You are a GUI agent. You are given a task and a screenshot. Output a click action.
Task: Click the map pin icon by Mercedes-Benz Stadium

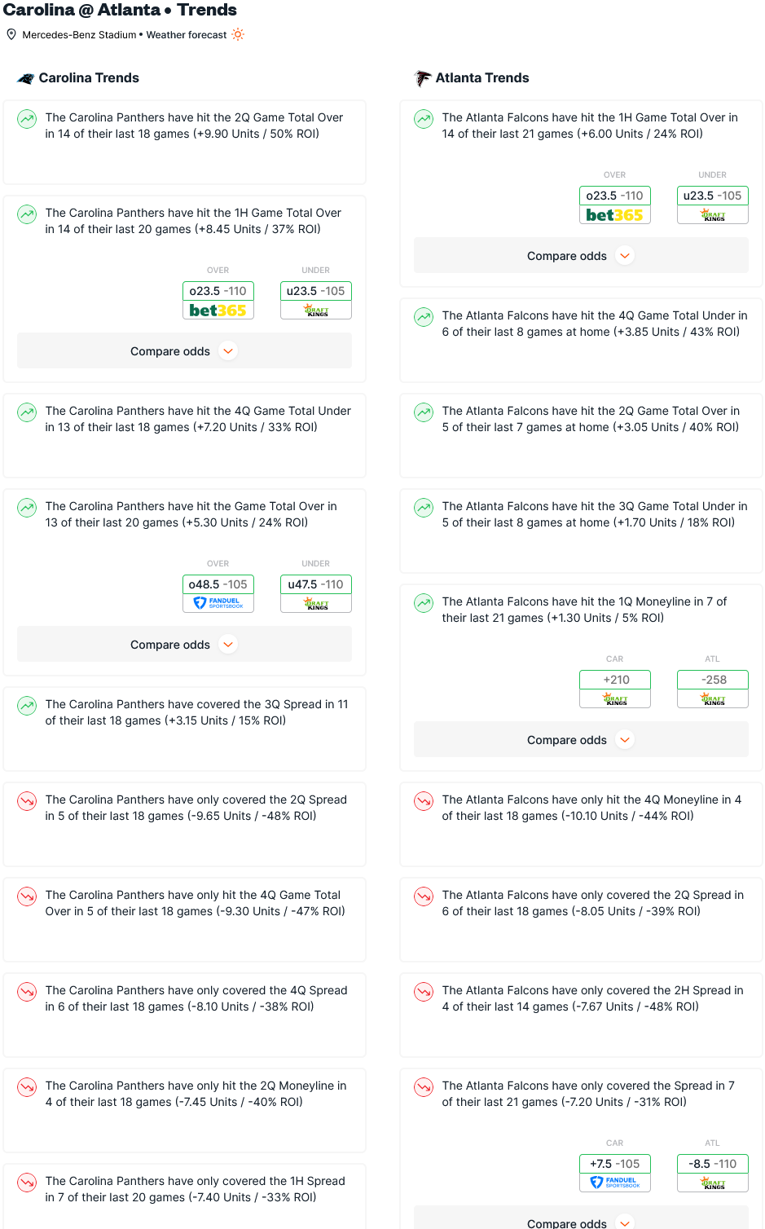11,34
